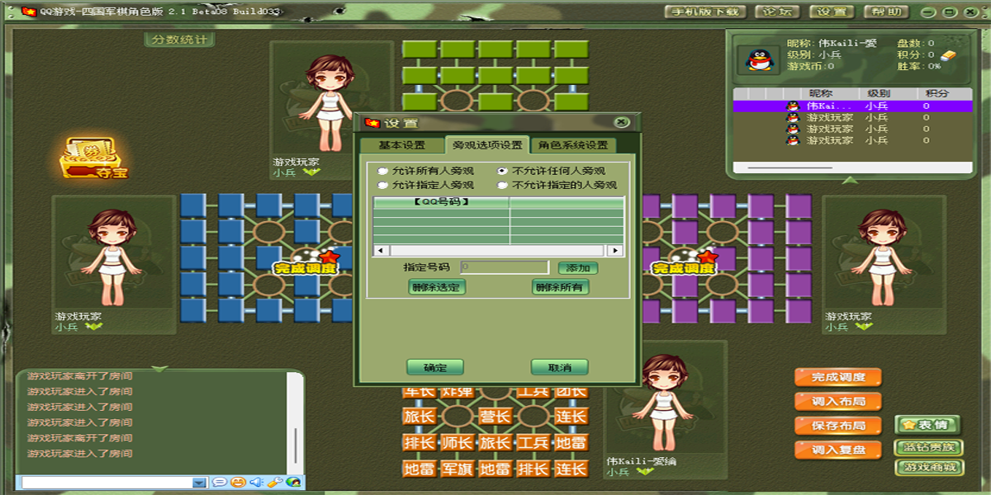Open the 手机版下载 top menu button
The height and width of the screenshot is (495, 991).
705,12
